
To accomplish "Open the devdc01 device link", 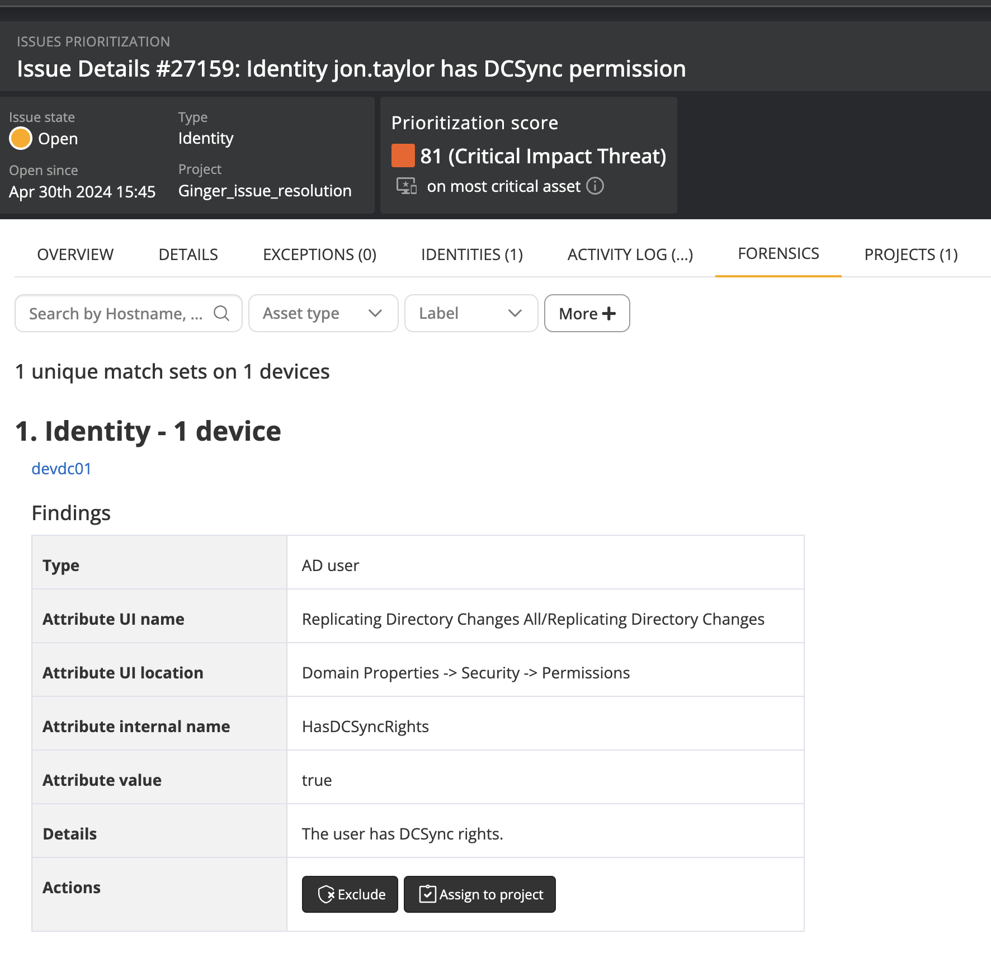I will coord(62,469).
